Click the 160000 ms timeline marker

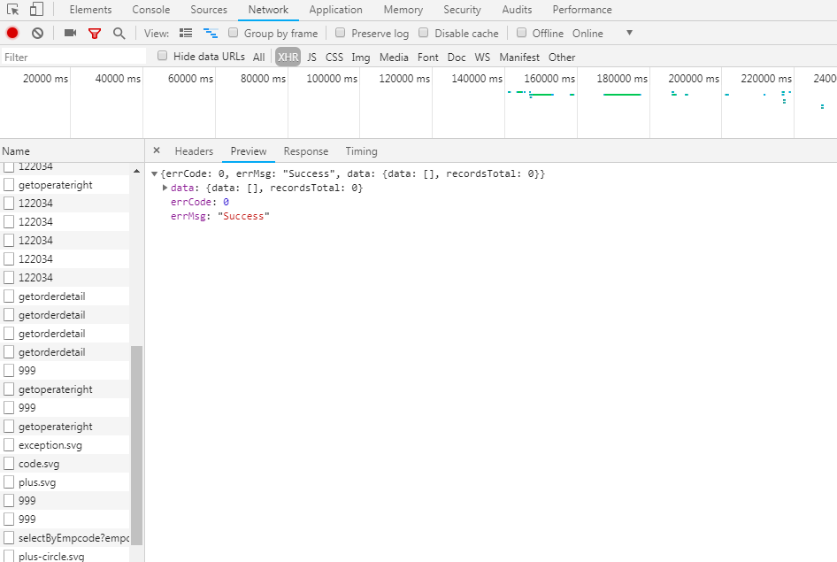click(x=549, y=79)
